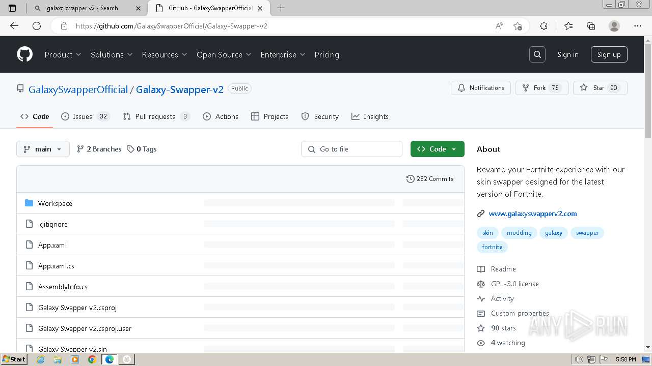Click the browser profile avatar icon
The height and width of the screenshot is (366, 652).
tap(614, 26)
